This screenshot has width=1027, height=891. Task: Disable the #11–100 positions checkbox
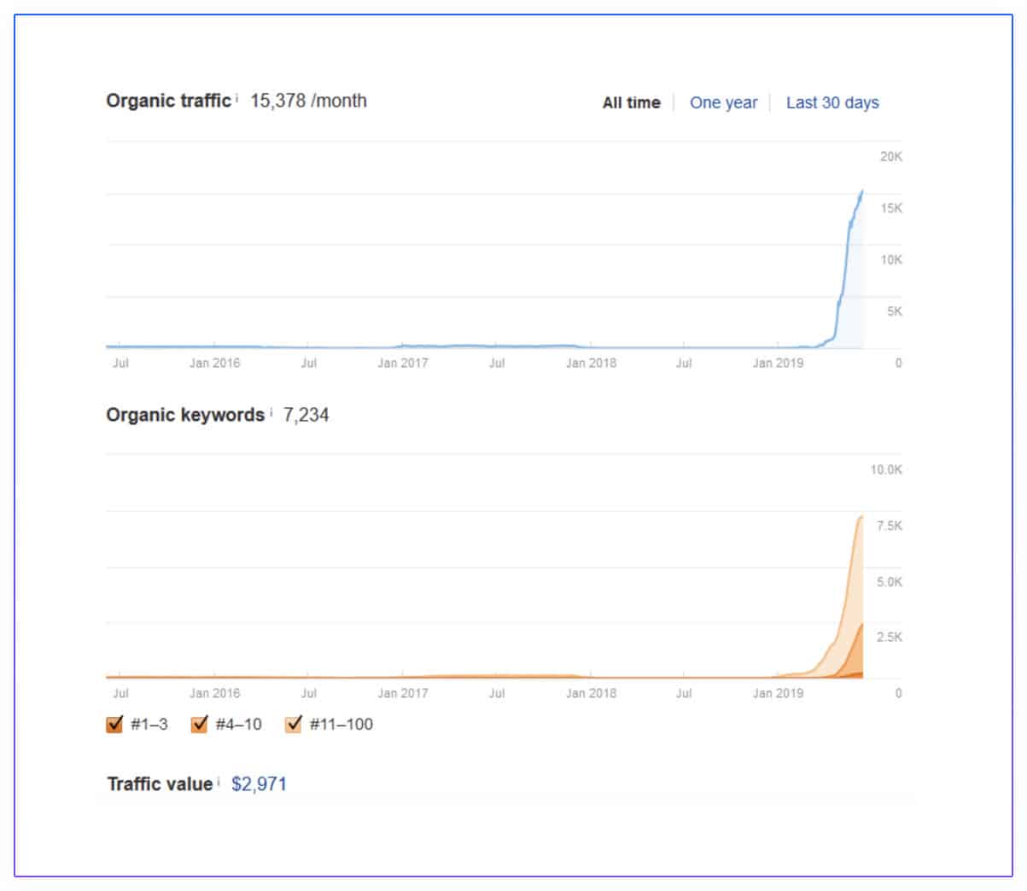[x=293, y=725]
